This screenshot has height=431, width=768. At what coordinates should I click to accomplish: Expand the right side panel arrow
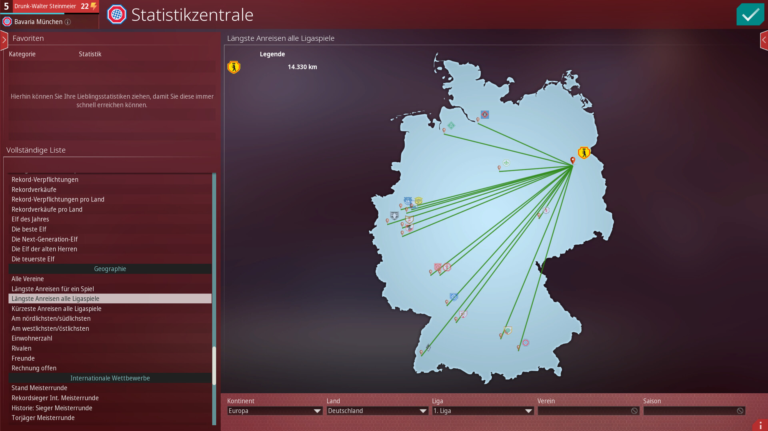pos(764,40)
